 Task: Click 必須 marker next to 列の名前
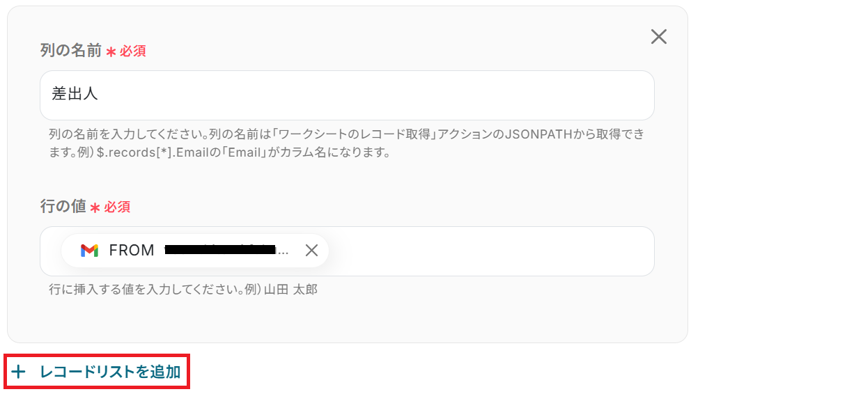[133, 52]
